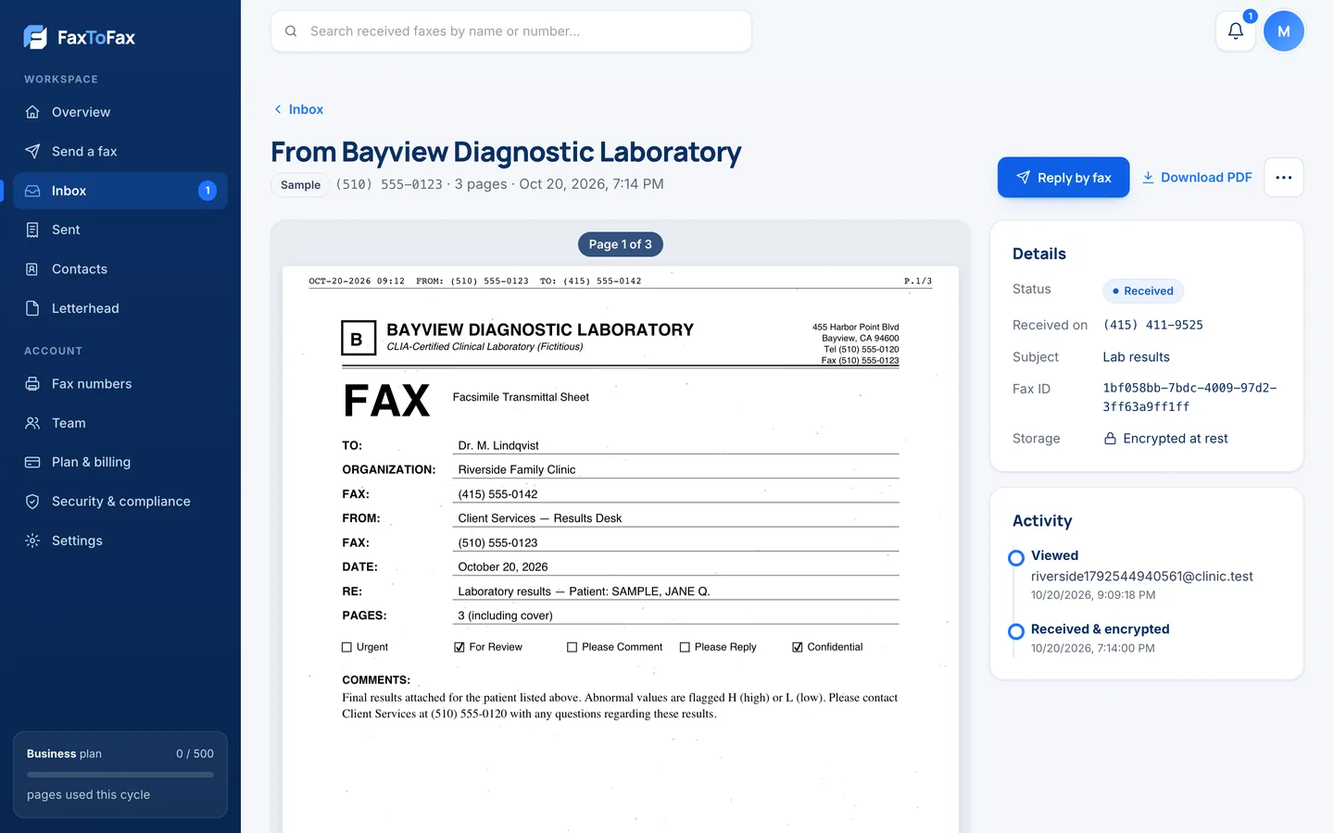
Task: Click the Riverside Family Clinic organization line
Action: coord(676,469)
